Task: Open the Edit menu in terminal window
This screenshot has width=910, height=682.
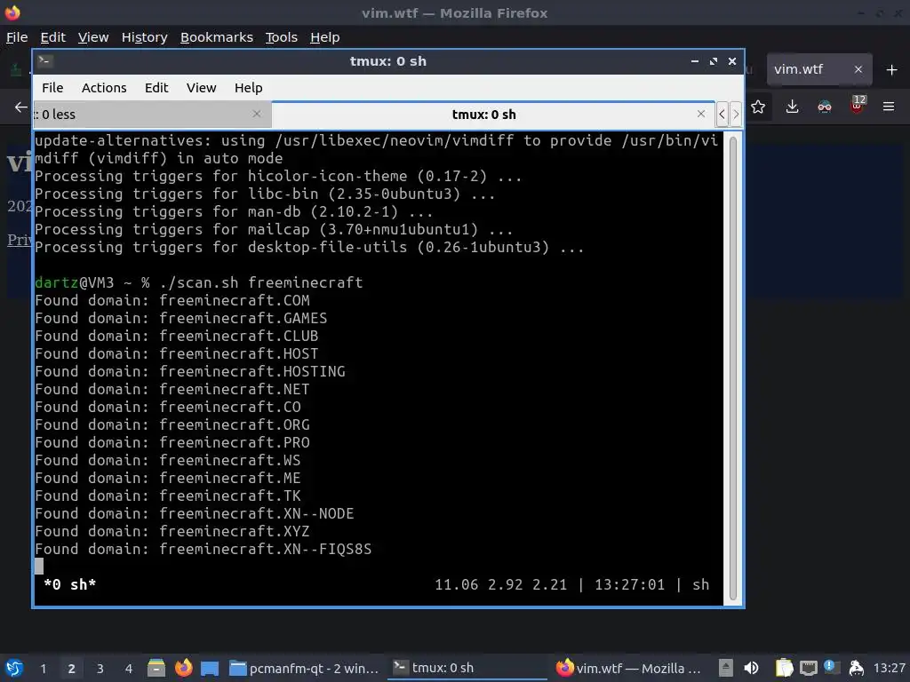Action: (156, 88)
